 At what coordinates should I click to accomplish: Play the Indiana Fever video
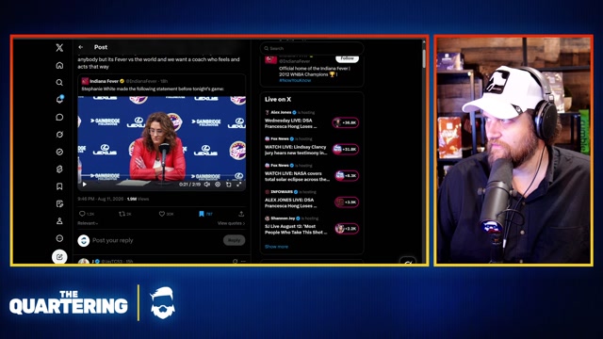[85, 185]
